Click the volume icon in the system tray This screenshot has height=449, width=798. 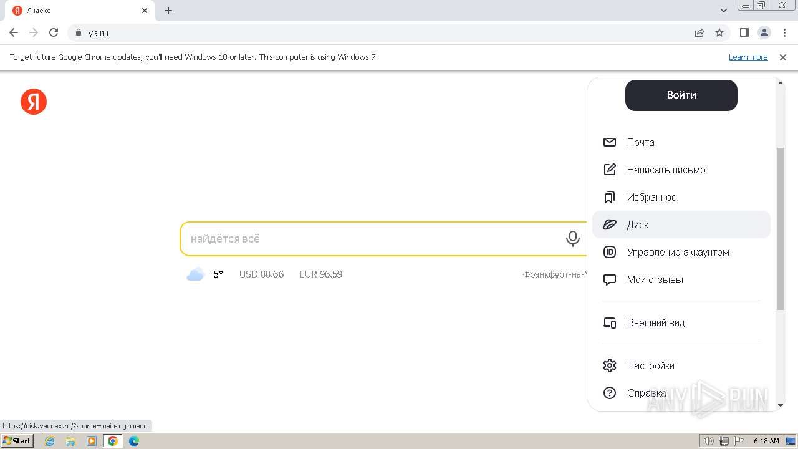click(x=708, y=441)
